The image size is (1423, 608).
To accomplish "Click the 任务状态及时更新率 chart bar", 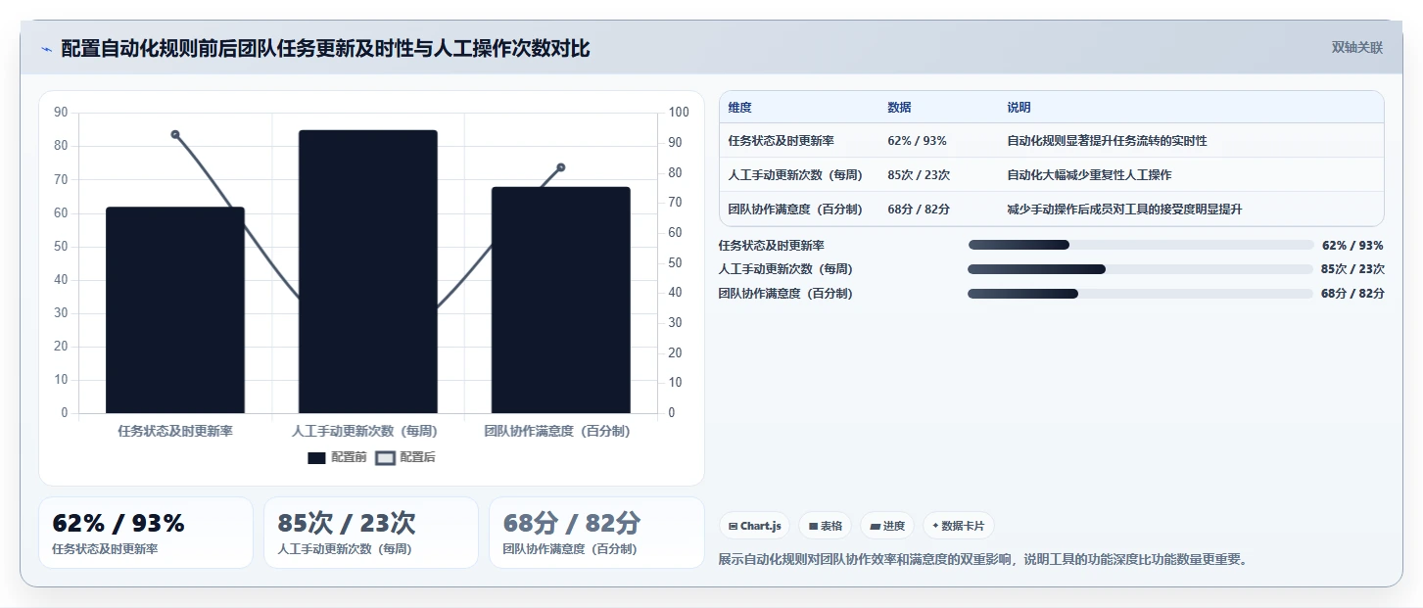I will click(175, 309).
